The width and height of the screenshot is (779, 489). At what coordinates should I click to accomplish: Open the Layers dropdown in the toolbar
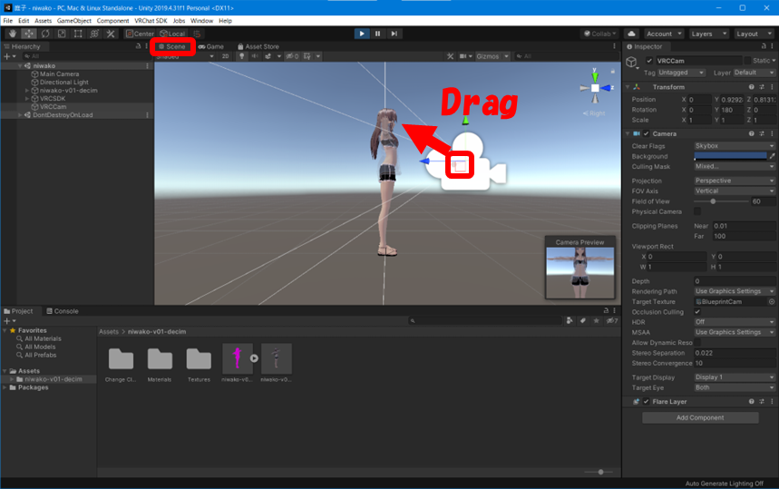707,34
